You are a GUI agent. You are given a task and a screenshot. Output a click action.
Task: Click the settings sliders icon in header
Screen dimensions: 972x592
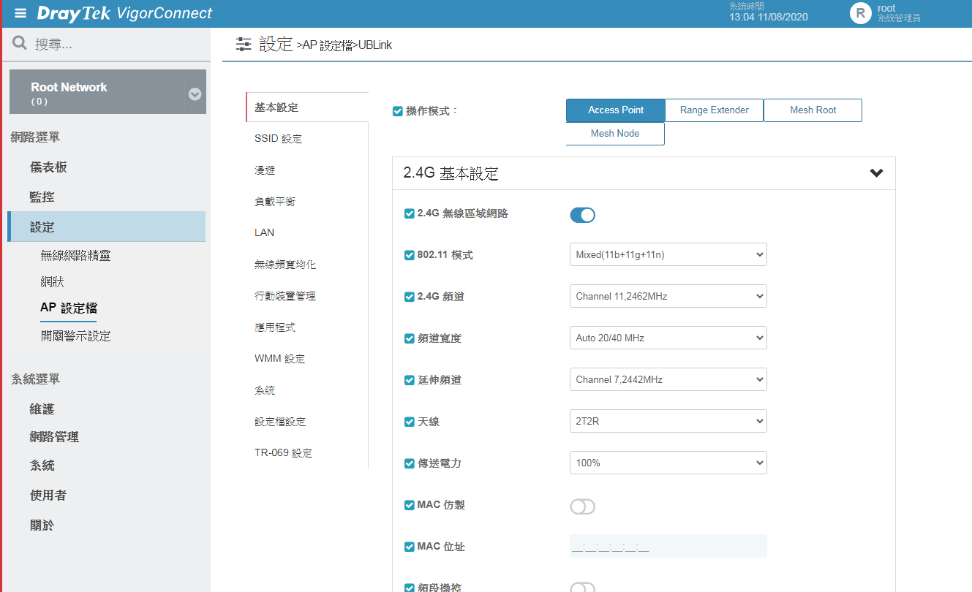(x=244, y=45)
